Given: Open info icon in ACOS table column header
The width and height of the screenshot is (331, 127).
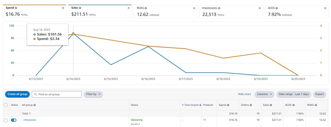Looking at the screenshot, I should [294, 105].
